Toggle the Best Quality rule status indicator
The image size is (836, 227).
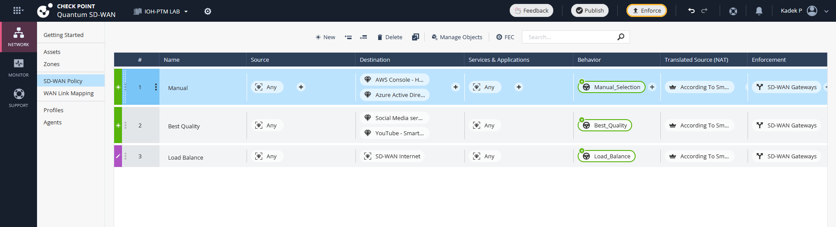point(118,125)
